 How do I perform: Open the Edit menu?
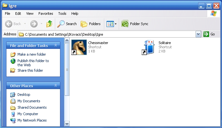18,14
